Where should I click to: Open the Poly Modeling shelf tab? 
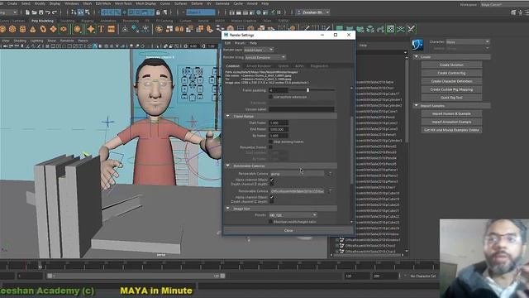(x=42, y=21)
